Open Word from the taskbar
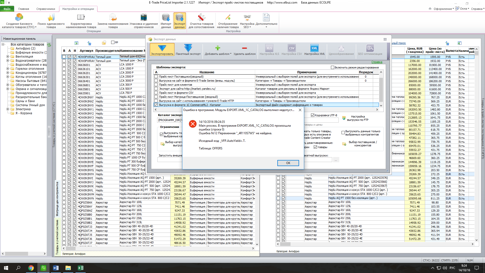The width and height of the screenshot is (485, 273). [56, 268]
